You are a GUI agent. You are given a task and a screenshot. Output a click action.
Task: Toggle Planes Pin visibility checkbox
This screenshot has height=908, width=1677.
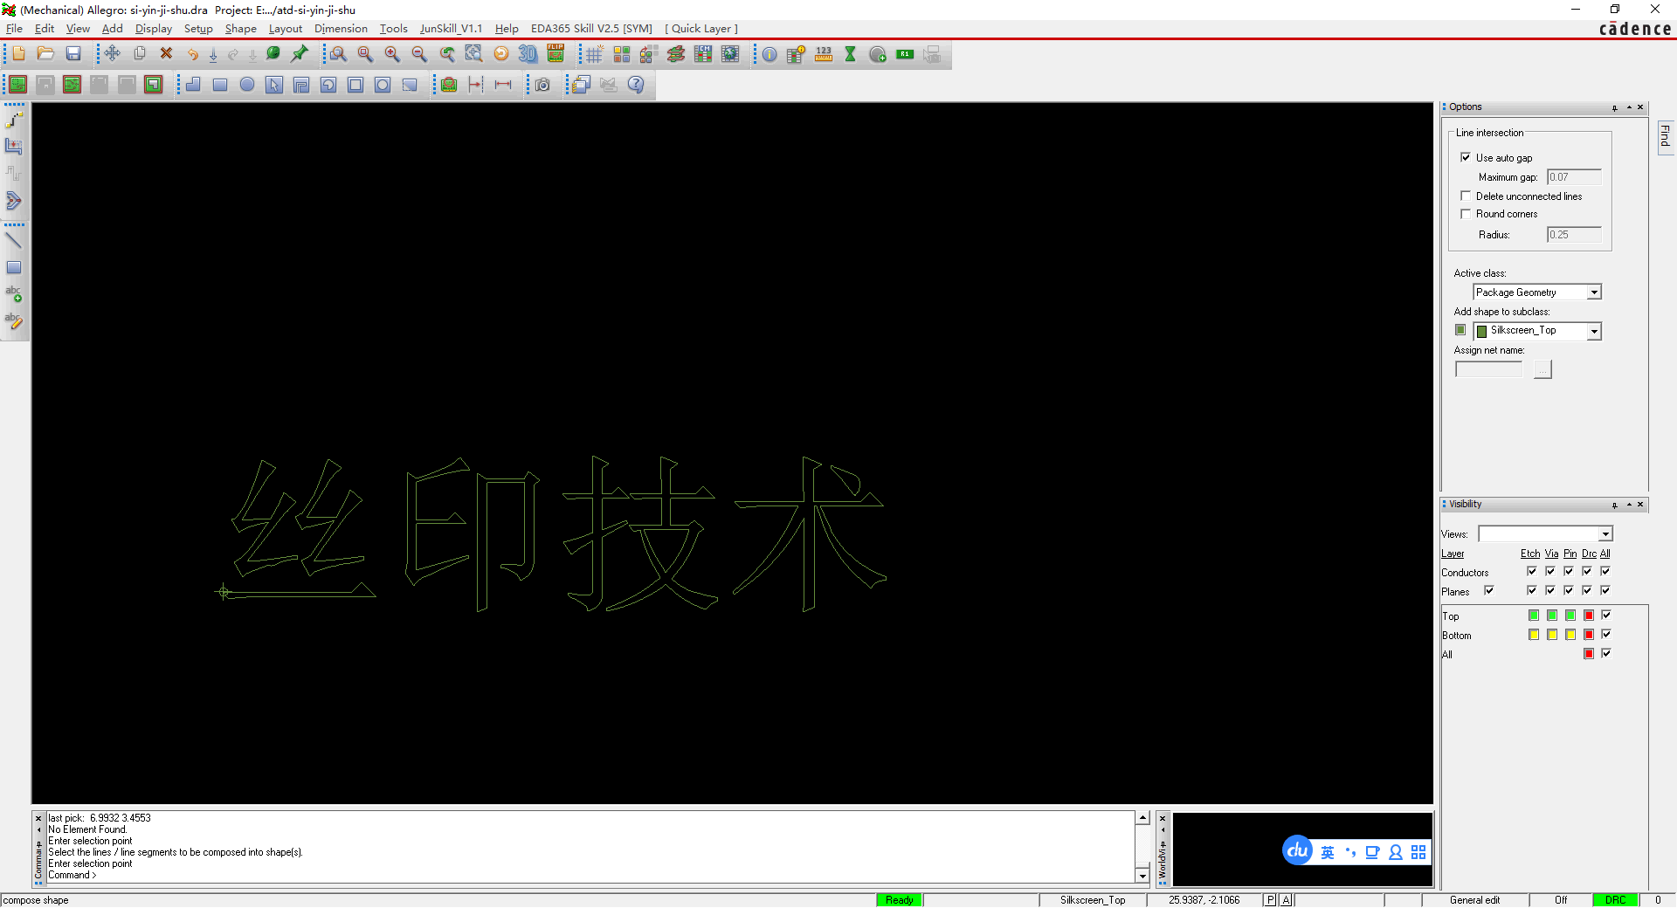pyautogui.click(x=1569, y=590)
